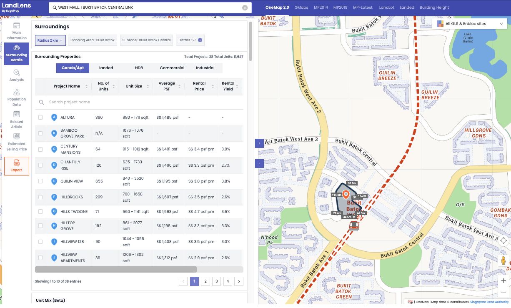Collapse the side panel with left arrow
The width and height of the screenshot is (511, 308).
click(x=259, y=163)
